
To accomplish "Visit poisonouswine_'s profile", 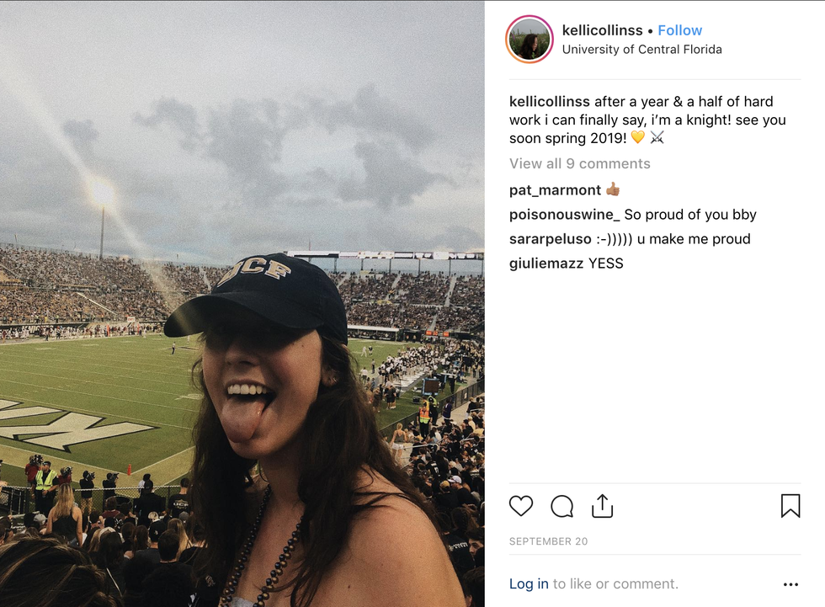I will pos(565,215).
